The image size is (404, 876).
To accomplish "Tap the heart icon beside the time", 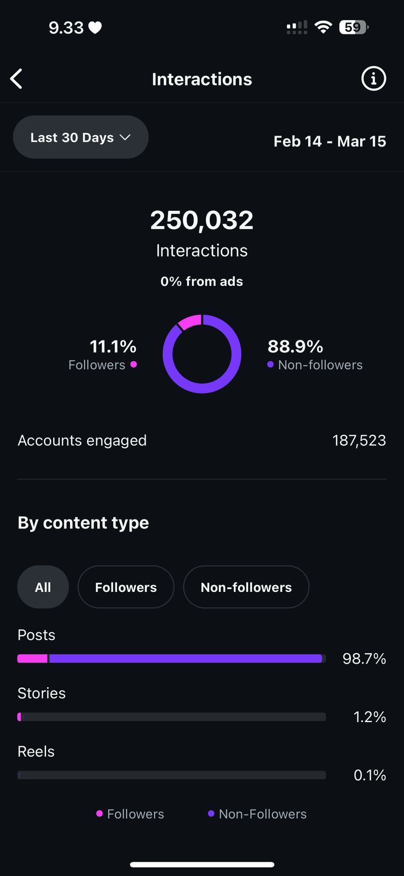I will tap(95, 27).
